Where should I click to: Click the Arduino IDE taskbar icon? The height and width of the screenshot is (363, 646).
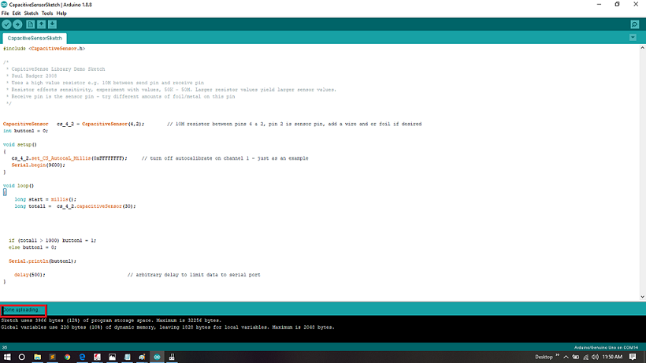(157, 357)
